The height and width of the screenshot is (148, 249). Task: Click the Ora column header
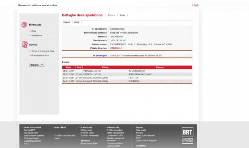point(79,67)
